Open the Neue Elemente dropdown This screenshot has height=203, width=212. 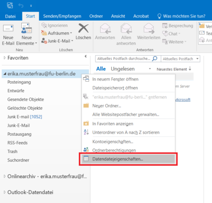(26, 34)
